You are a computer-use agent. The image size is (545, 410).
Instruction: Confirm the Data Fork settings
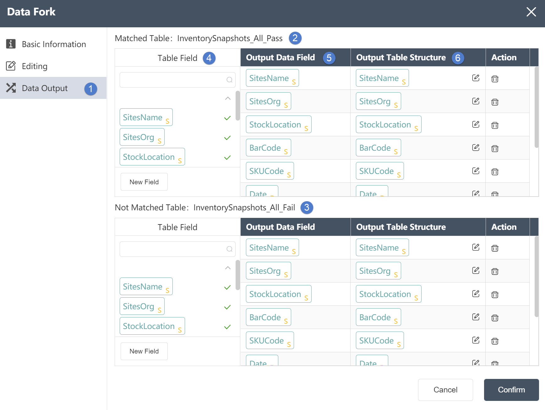pos(511,390)
